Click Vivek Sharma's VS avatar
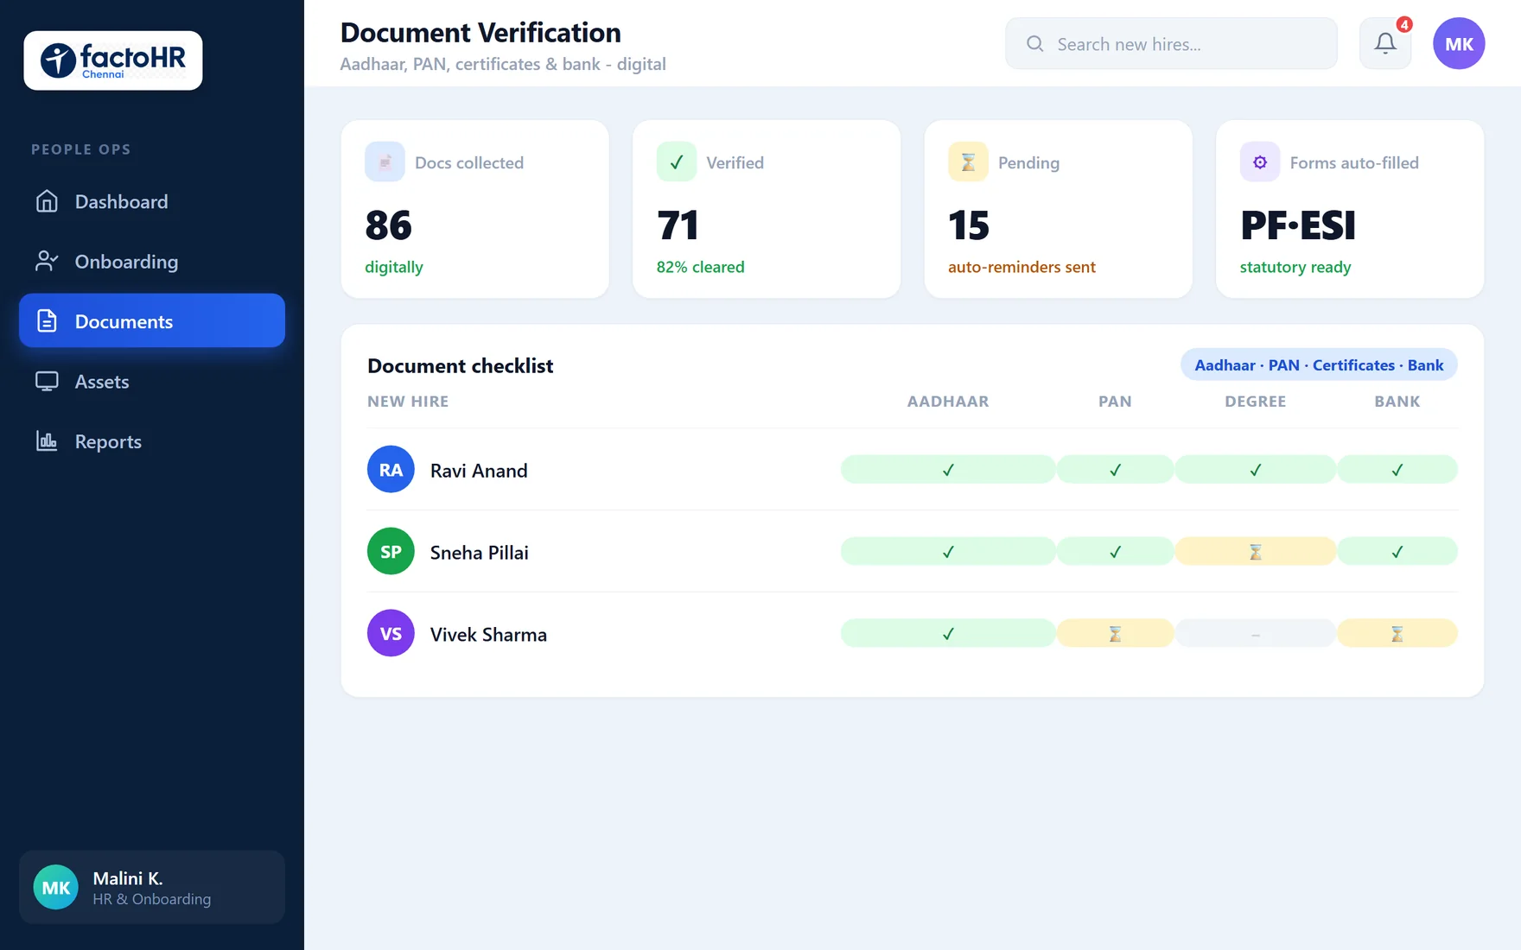 [391, 633]
